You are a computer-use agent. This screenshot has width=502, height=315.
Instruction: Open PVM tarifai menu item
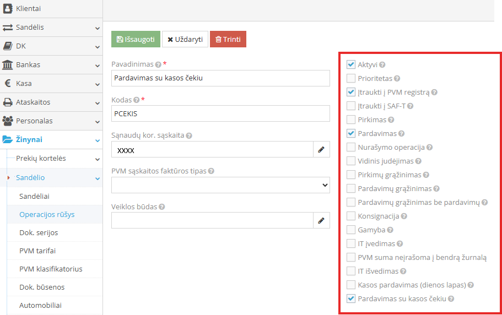click(x=37, y=251)
